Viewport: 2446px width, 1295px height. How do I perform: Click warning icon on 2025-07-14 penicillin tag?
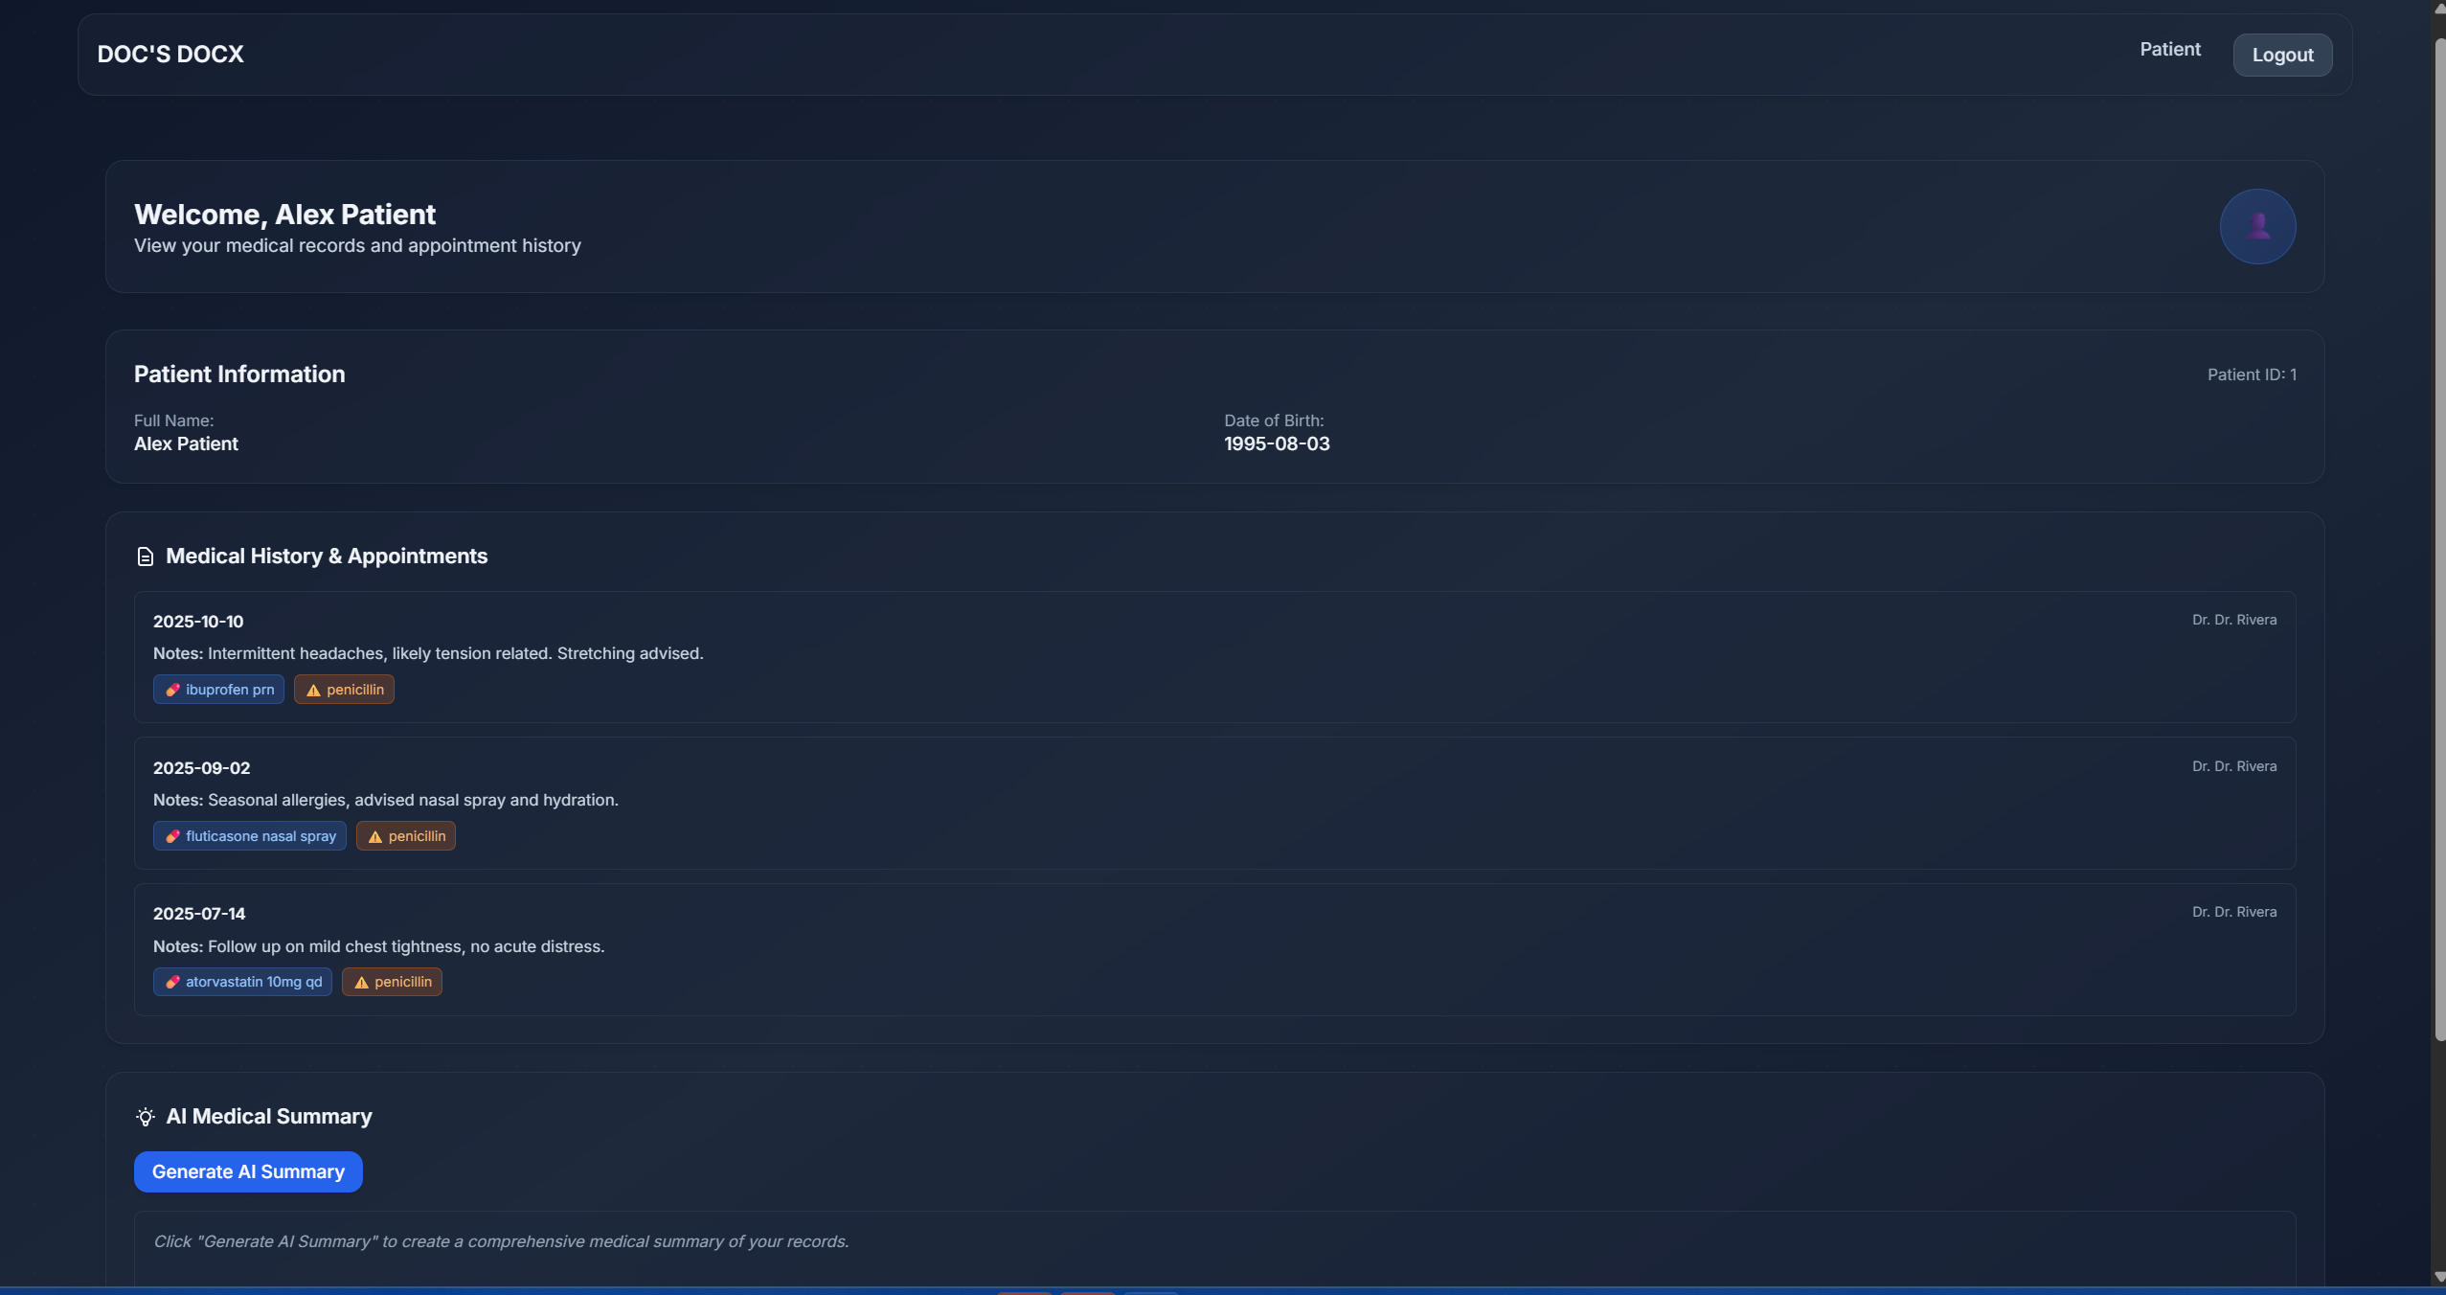[x=361, y=982]
